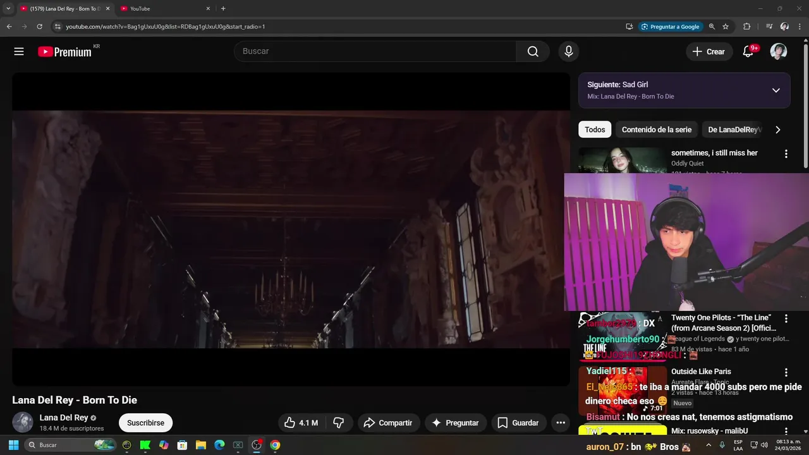Open the YouTube account avatar menu
The width and height of the screenshot is (809, 455).
pyautogui.click(x=779, y=52)
